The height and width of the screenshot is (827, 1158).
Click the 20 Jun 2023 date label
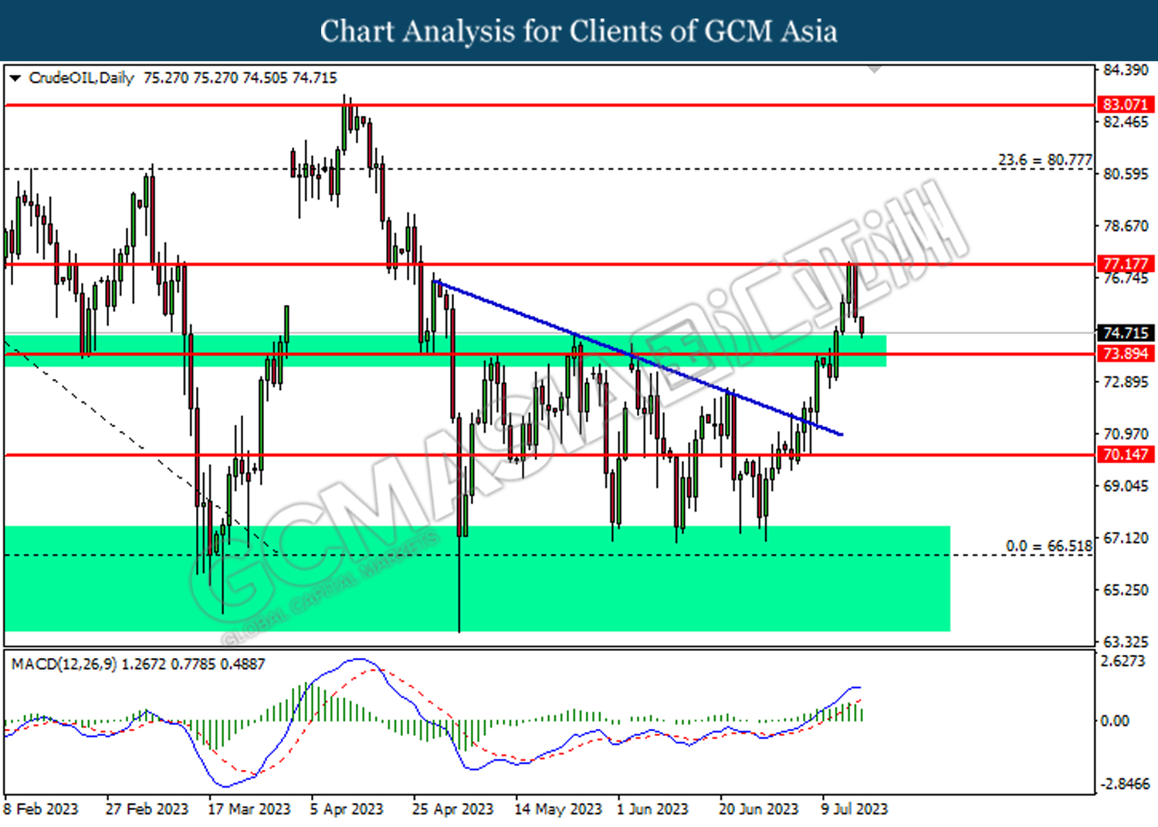759,808
